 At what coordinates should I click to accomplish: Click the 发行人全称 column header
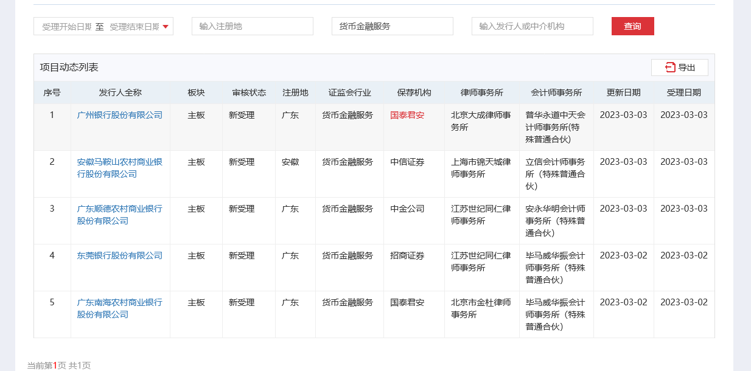(121, 92)
